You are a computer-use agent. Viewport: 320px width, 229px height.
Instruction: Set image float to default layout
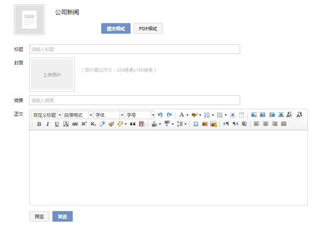point(254,115)
